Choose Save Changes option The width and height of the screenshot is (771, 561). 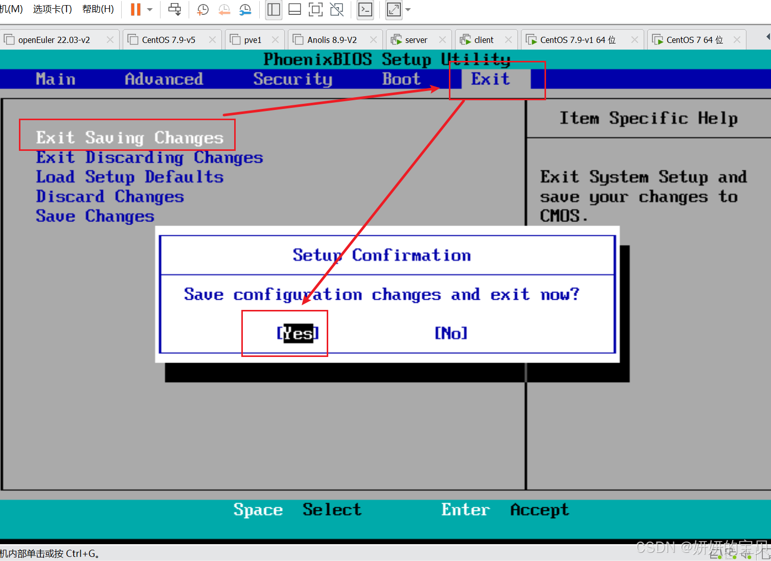click(x=95, y=216)
